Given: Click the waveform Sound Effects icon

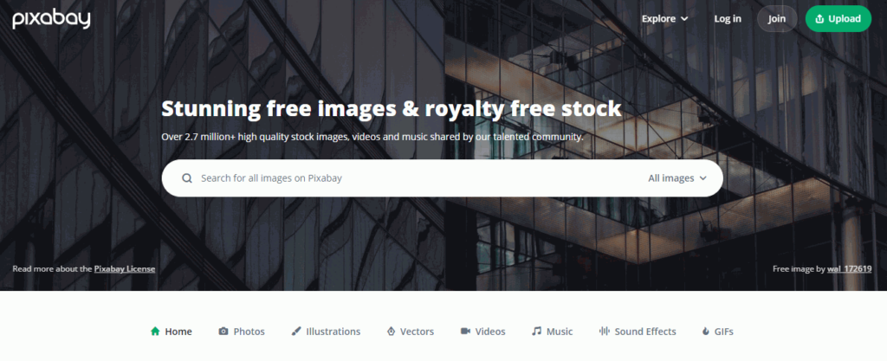Looking at the screenshot, I should (604, 332).
